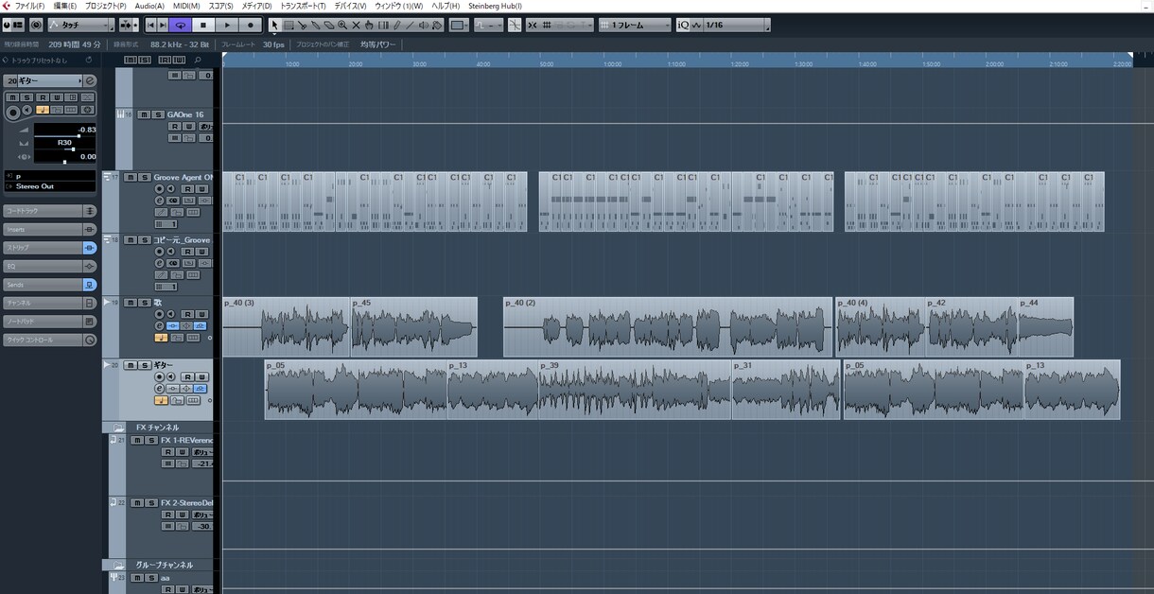Expand the EQ section in inspector
Viewport: 1154px width, 594px height.
(49, 266)
